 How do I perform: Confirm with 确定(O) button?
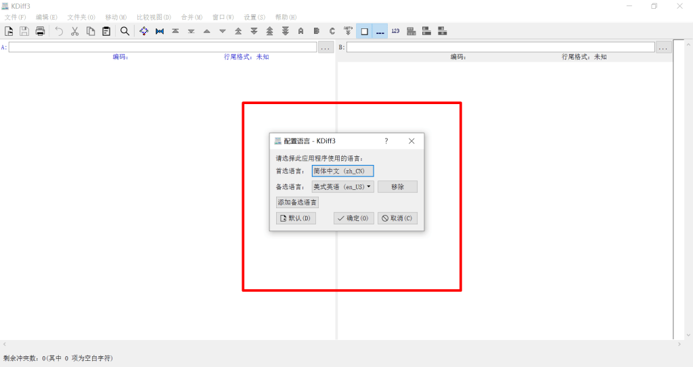(353, 218)
